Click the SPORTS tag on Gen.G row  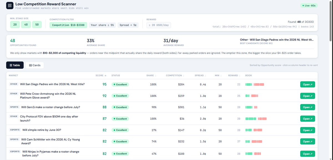[14, 107]
